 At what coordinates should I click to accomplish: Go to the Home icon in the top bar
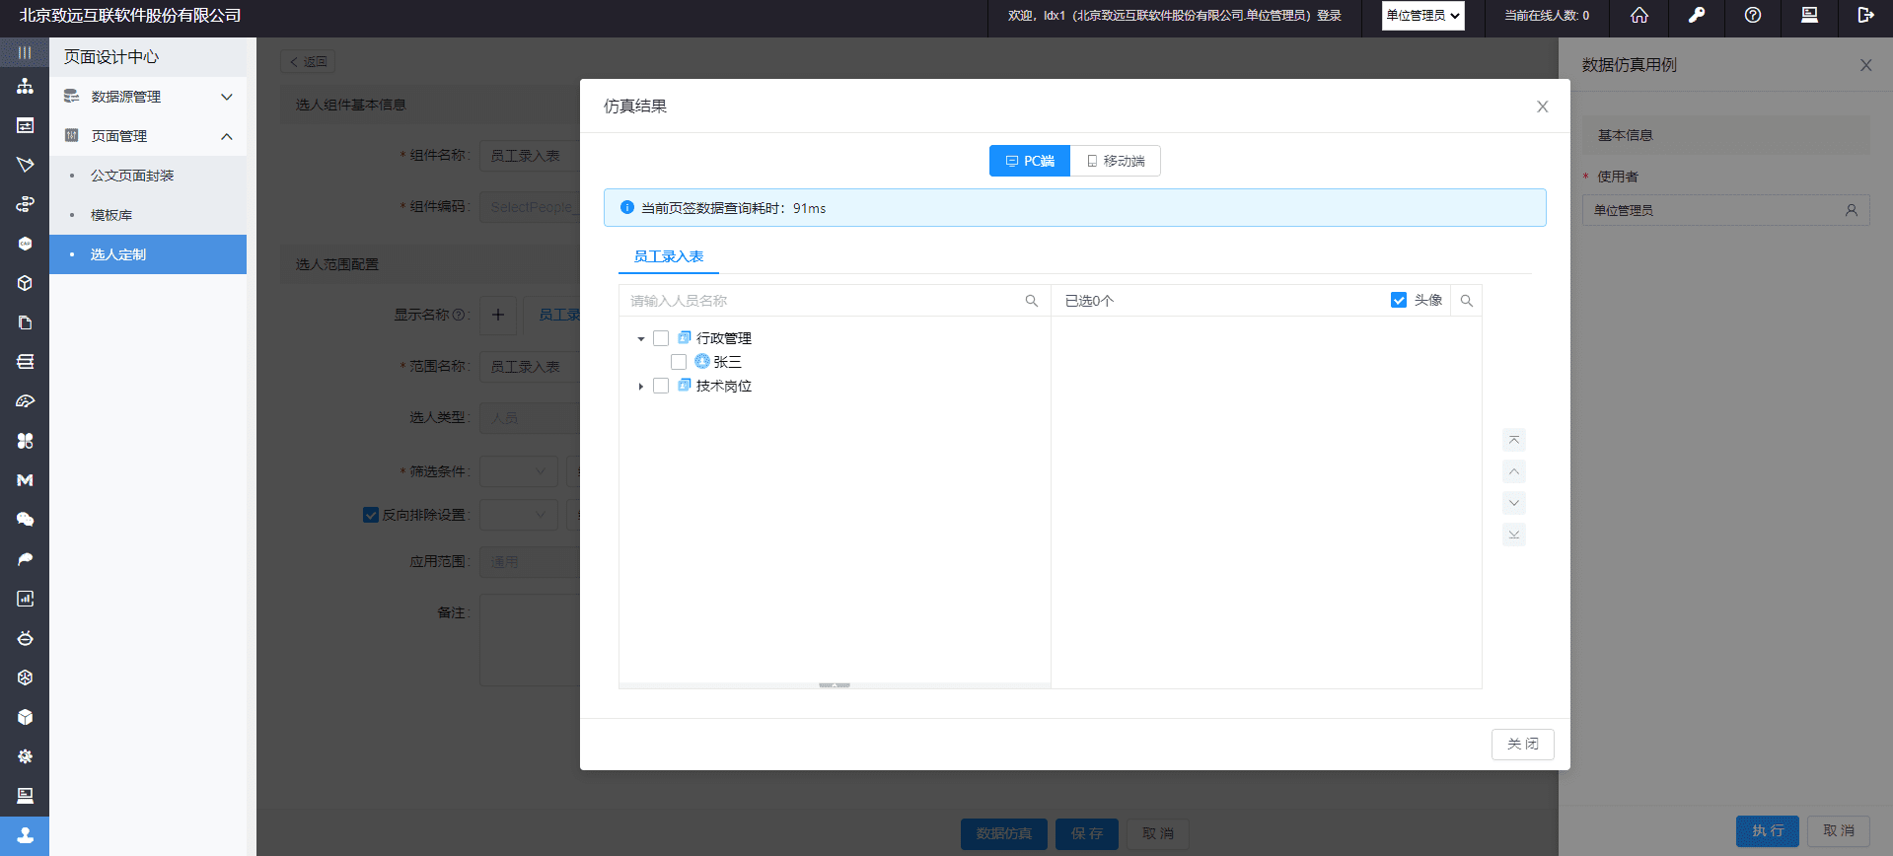[1639, 15]
